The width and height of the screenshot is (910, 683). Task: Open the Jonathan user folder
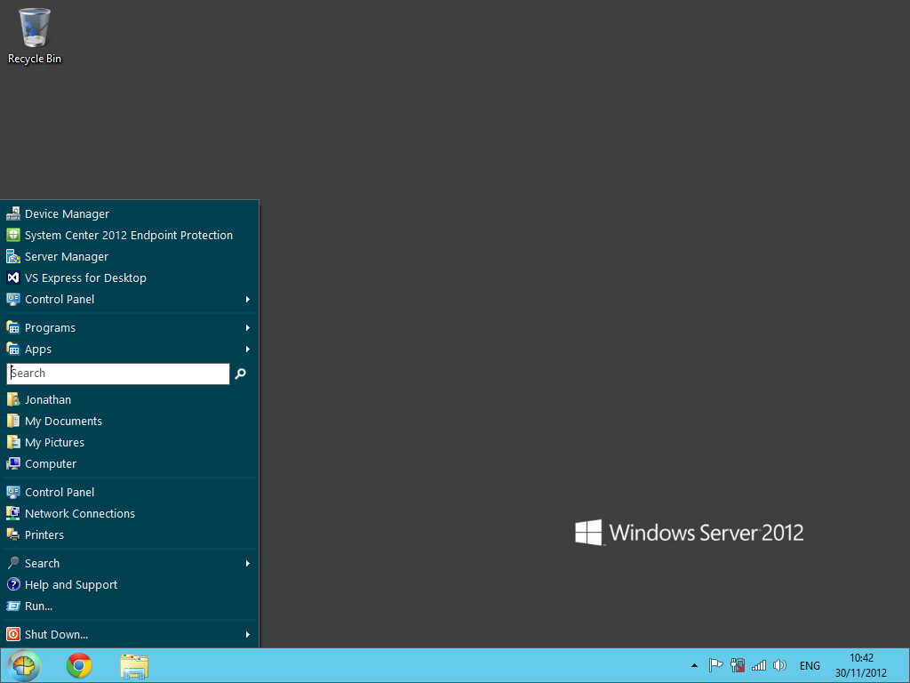[x=130, y=399]
